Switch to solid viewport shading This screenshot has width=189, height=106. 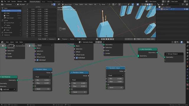[147, 4]
